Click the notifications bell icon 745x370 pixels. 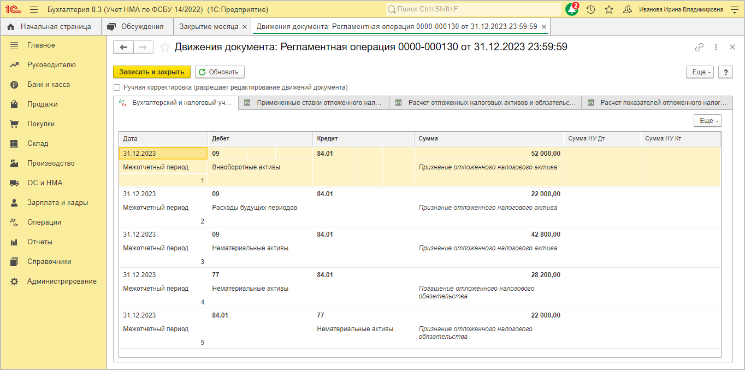(x=571, y=9)
